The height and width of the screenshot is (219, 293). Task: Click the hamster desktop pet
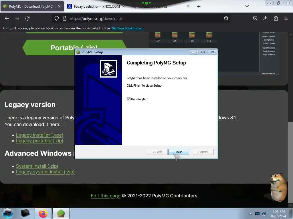click(278, 188)
